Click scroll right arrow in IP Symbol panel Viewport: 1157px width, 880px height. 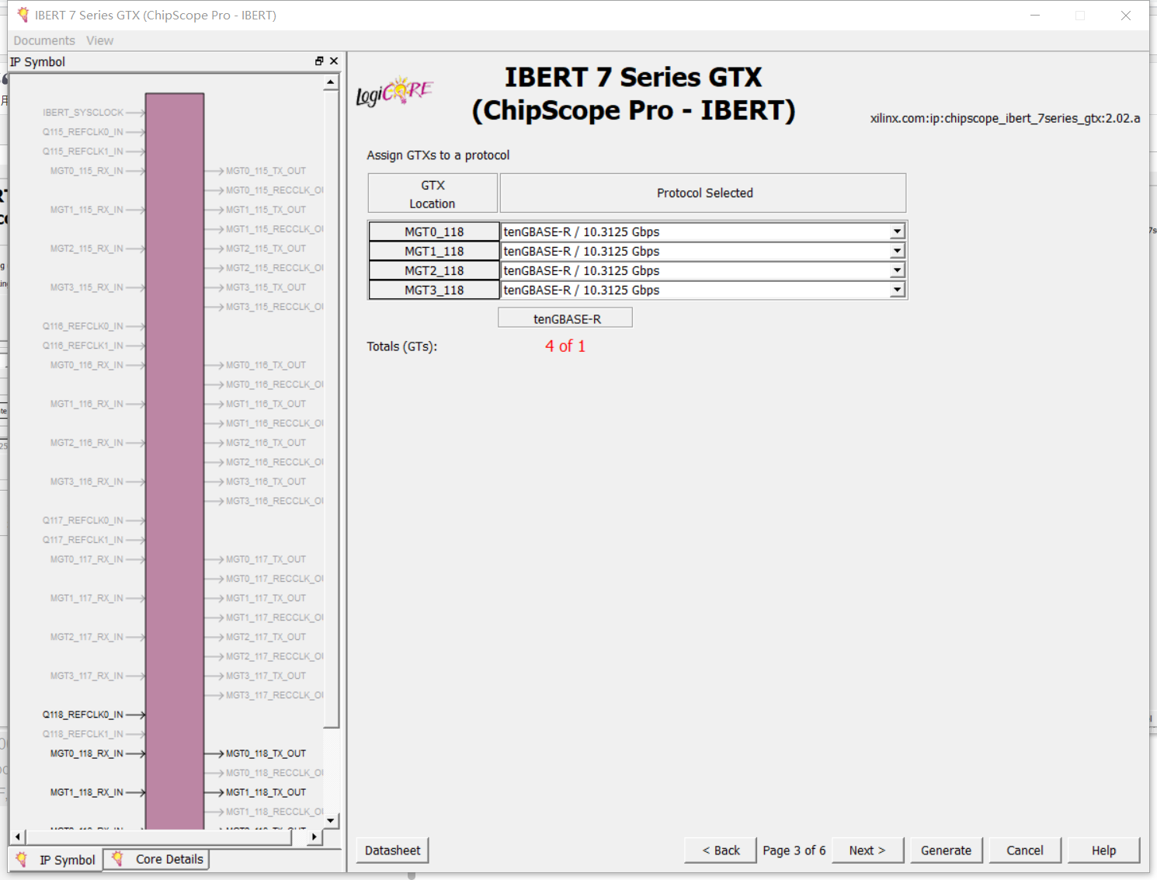tap(314, 837)
